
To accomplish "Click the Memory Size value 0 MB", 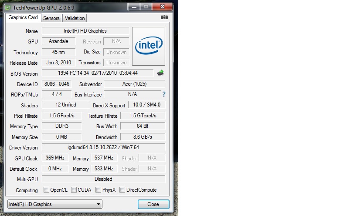I will click(62, 137).
